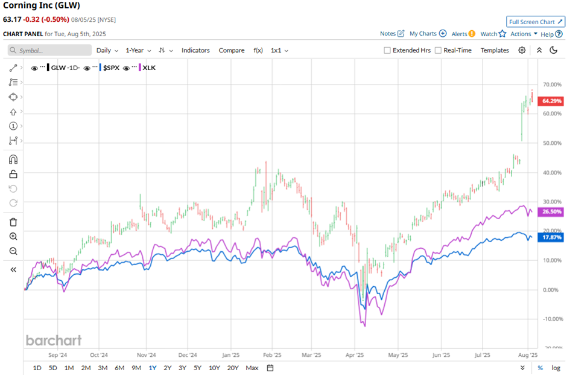Screen dimensions: 567x375
Task: Select the Max time range
Action: 252,368
